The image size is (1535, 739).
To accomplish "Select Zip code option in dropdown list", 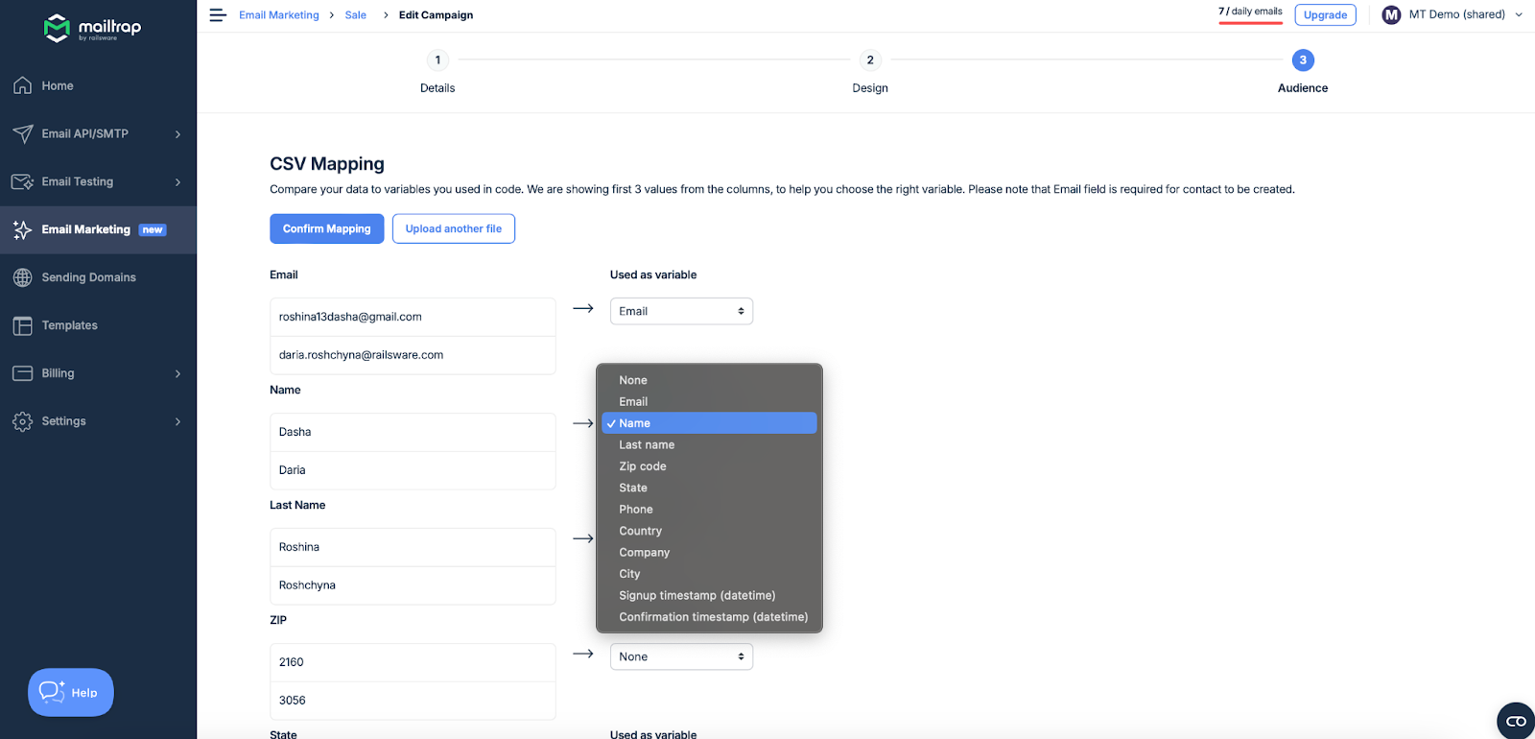I will pyautogui.click(x=643, y=466).
